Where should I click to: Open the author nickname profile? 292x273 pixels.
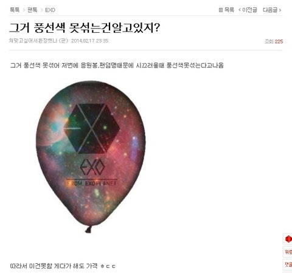(33, 41)
